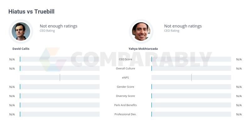Select the CEO Score label
The width and height of the screenshot is (251, 125).
tap(125, 59)
